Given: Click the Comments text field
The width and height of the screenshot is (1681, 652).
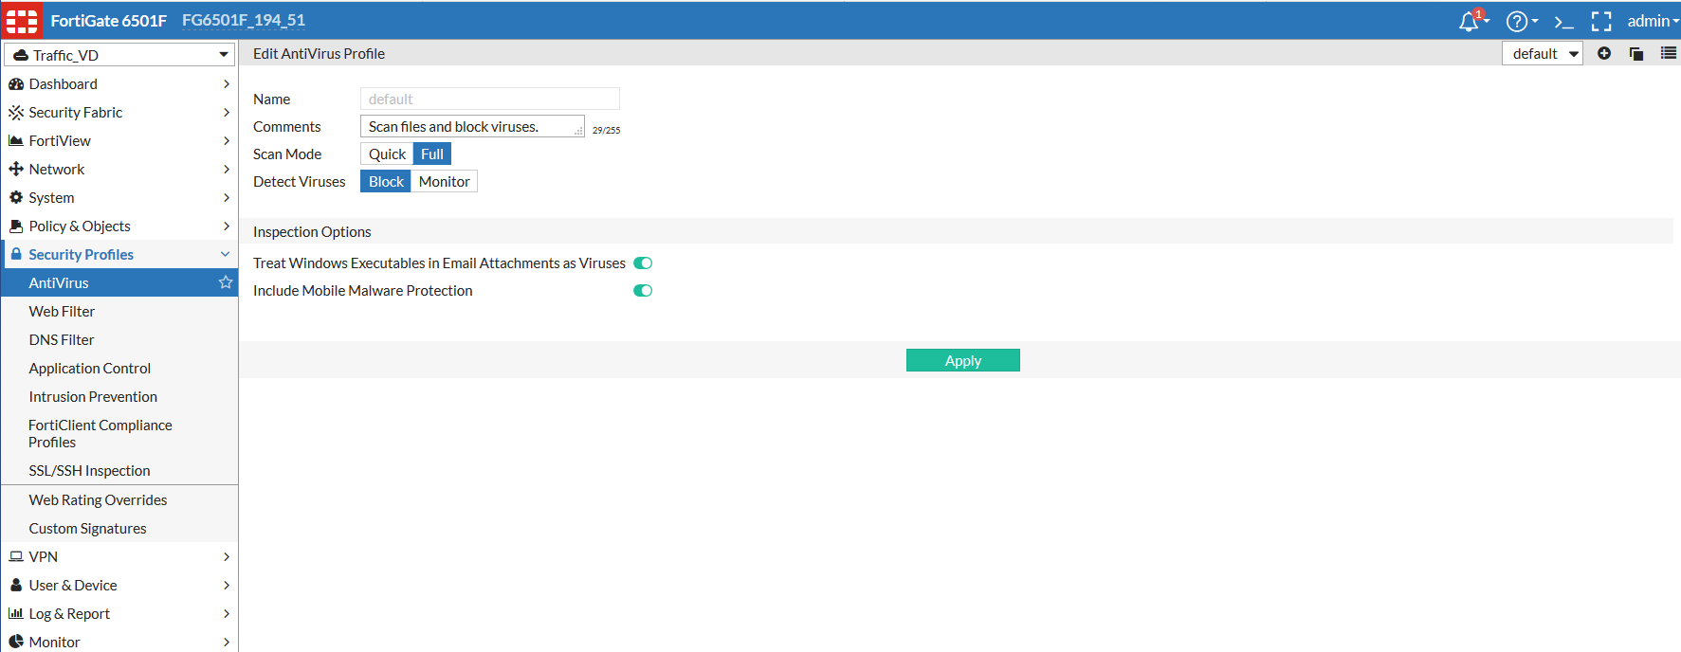Looking at the screenshot, I should point(472,126).
